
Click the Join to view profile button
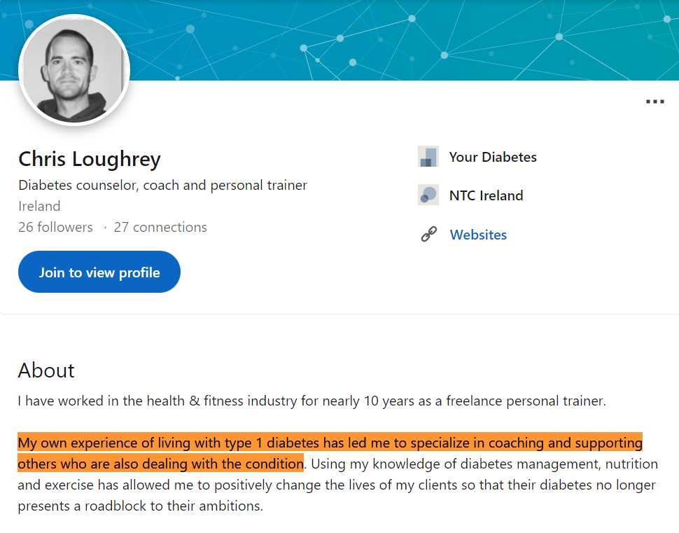99,272
